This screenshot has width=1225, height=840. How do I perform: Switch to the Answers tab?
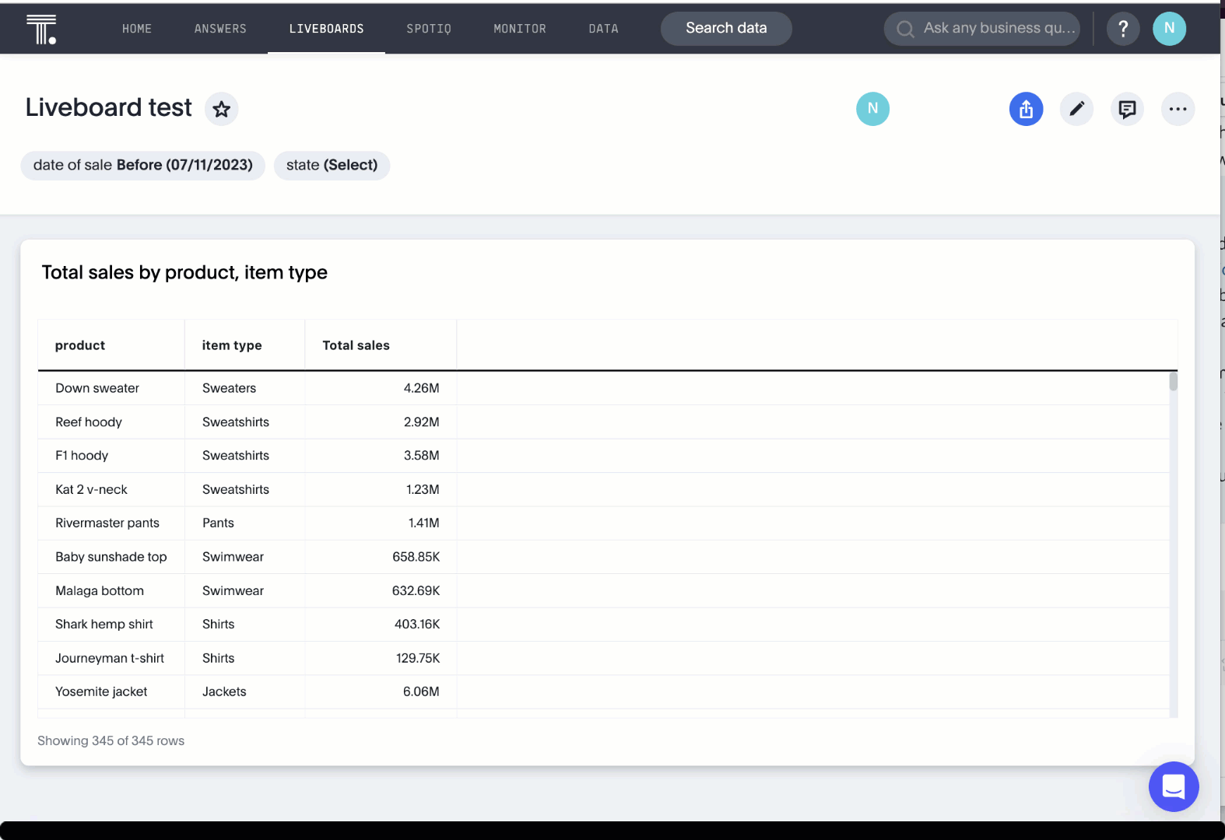220,29
